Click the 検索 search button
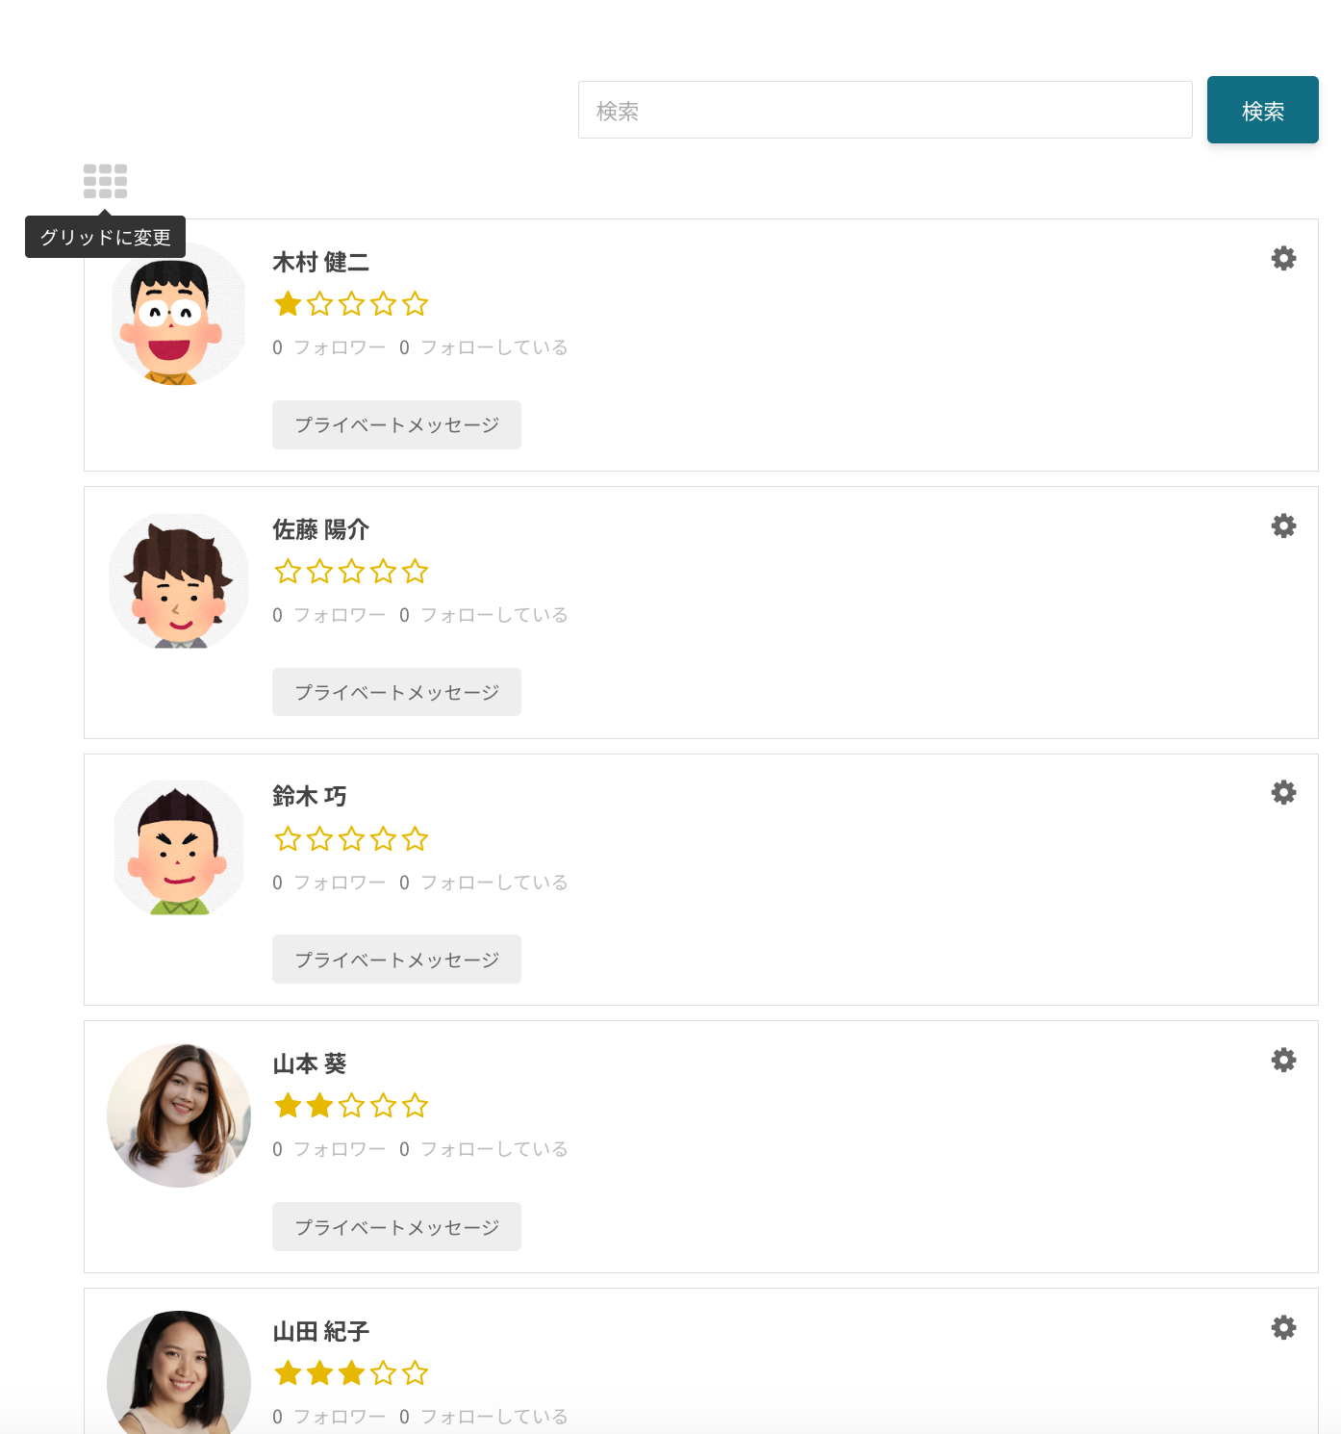1341x1434 pixels. point(1262,110)
